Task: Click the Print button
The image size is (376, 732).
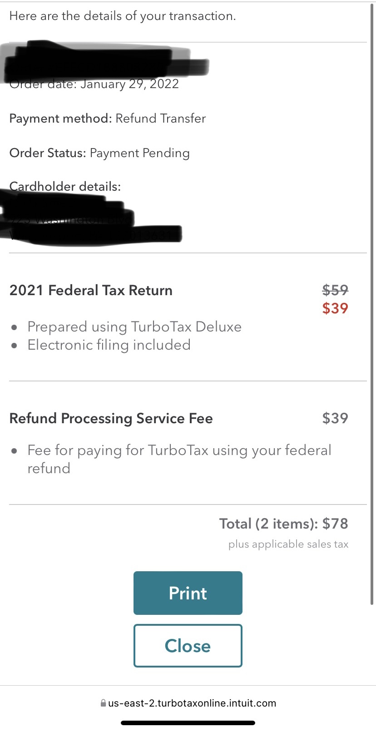Action: [188, 593]
